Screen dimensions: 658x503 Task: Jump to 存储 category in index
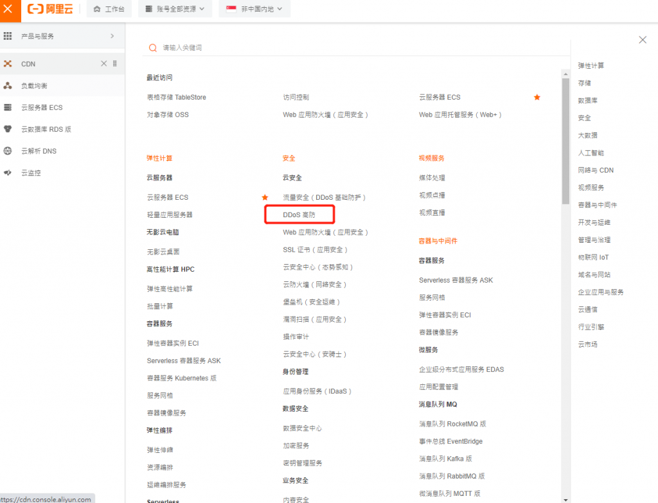point(584,83)
